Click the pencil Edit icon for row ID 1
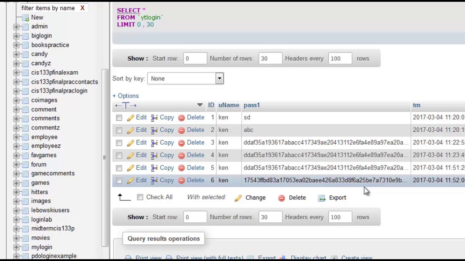Viewport: 465px width, 261px height. tap(130, 118)
